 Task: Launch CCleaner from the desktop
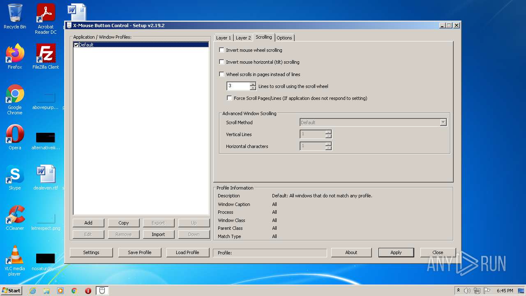pyautogui.click(x=15, y=218)
